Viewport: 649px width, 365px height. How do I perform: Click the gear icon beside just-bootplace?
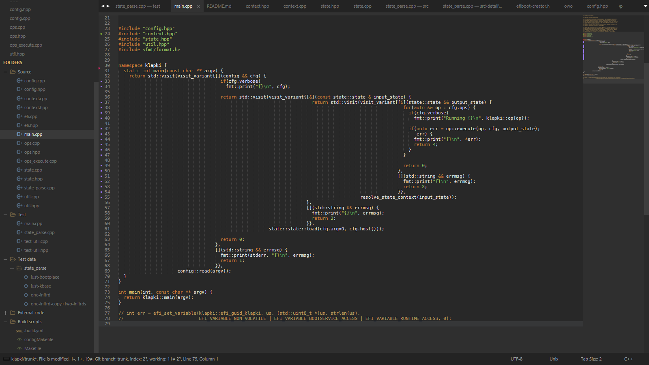(26, 277)
